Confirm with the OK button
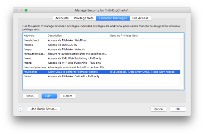 [178, 109]
